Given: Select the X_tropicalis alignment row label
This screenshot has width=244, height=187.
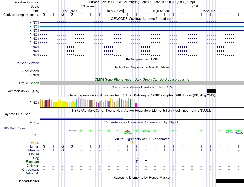Looking at the screenshot, I should [30, 170].
